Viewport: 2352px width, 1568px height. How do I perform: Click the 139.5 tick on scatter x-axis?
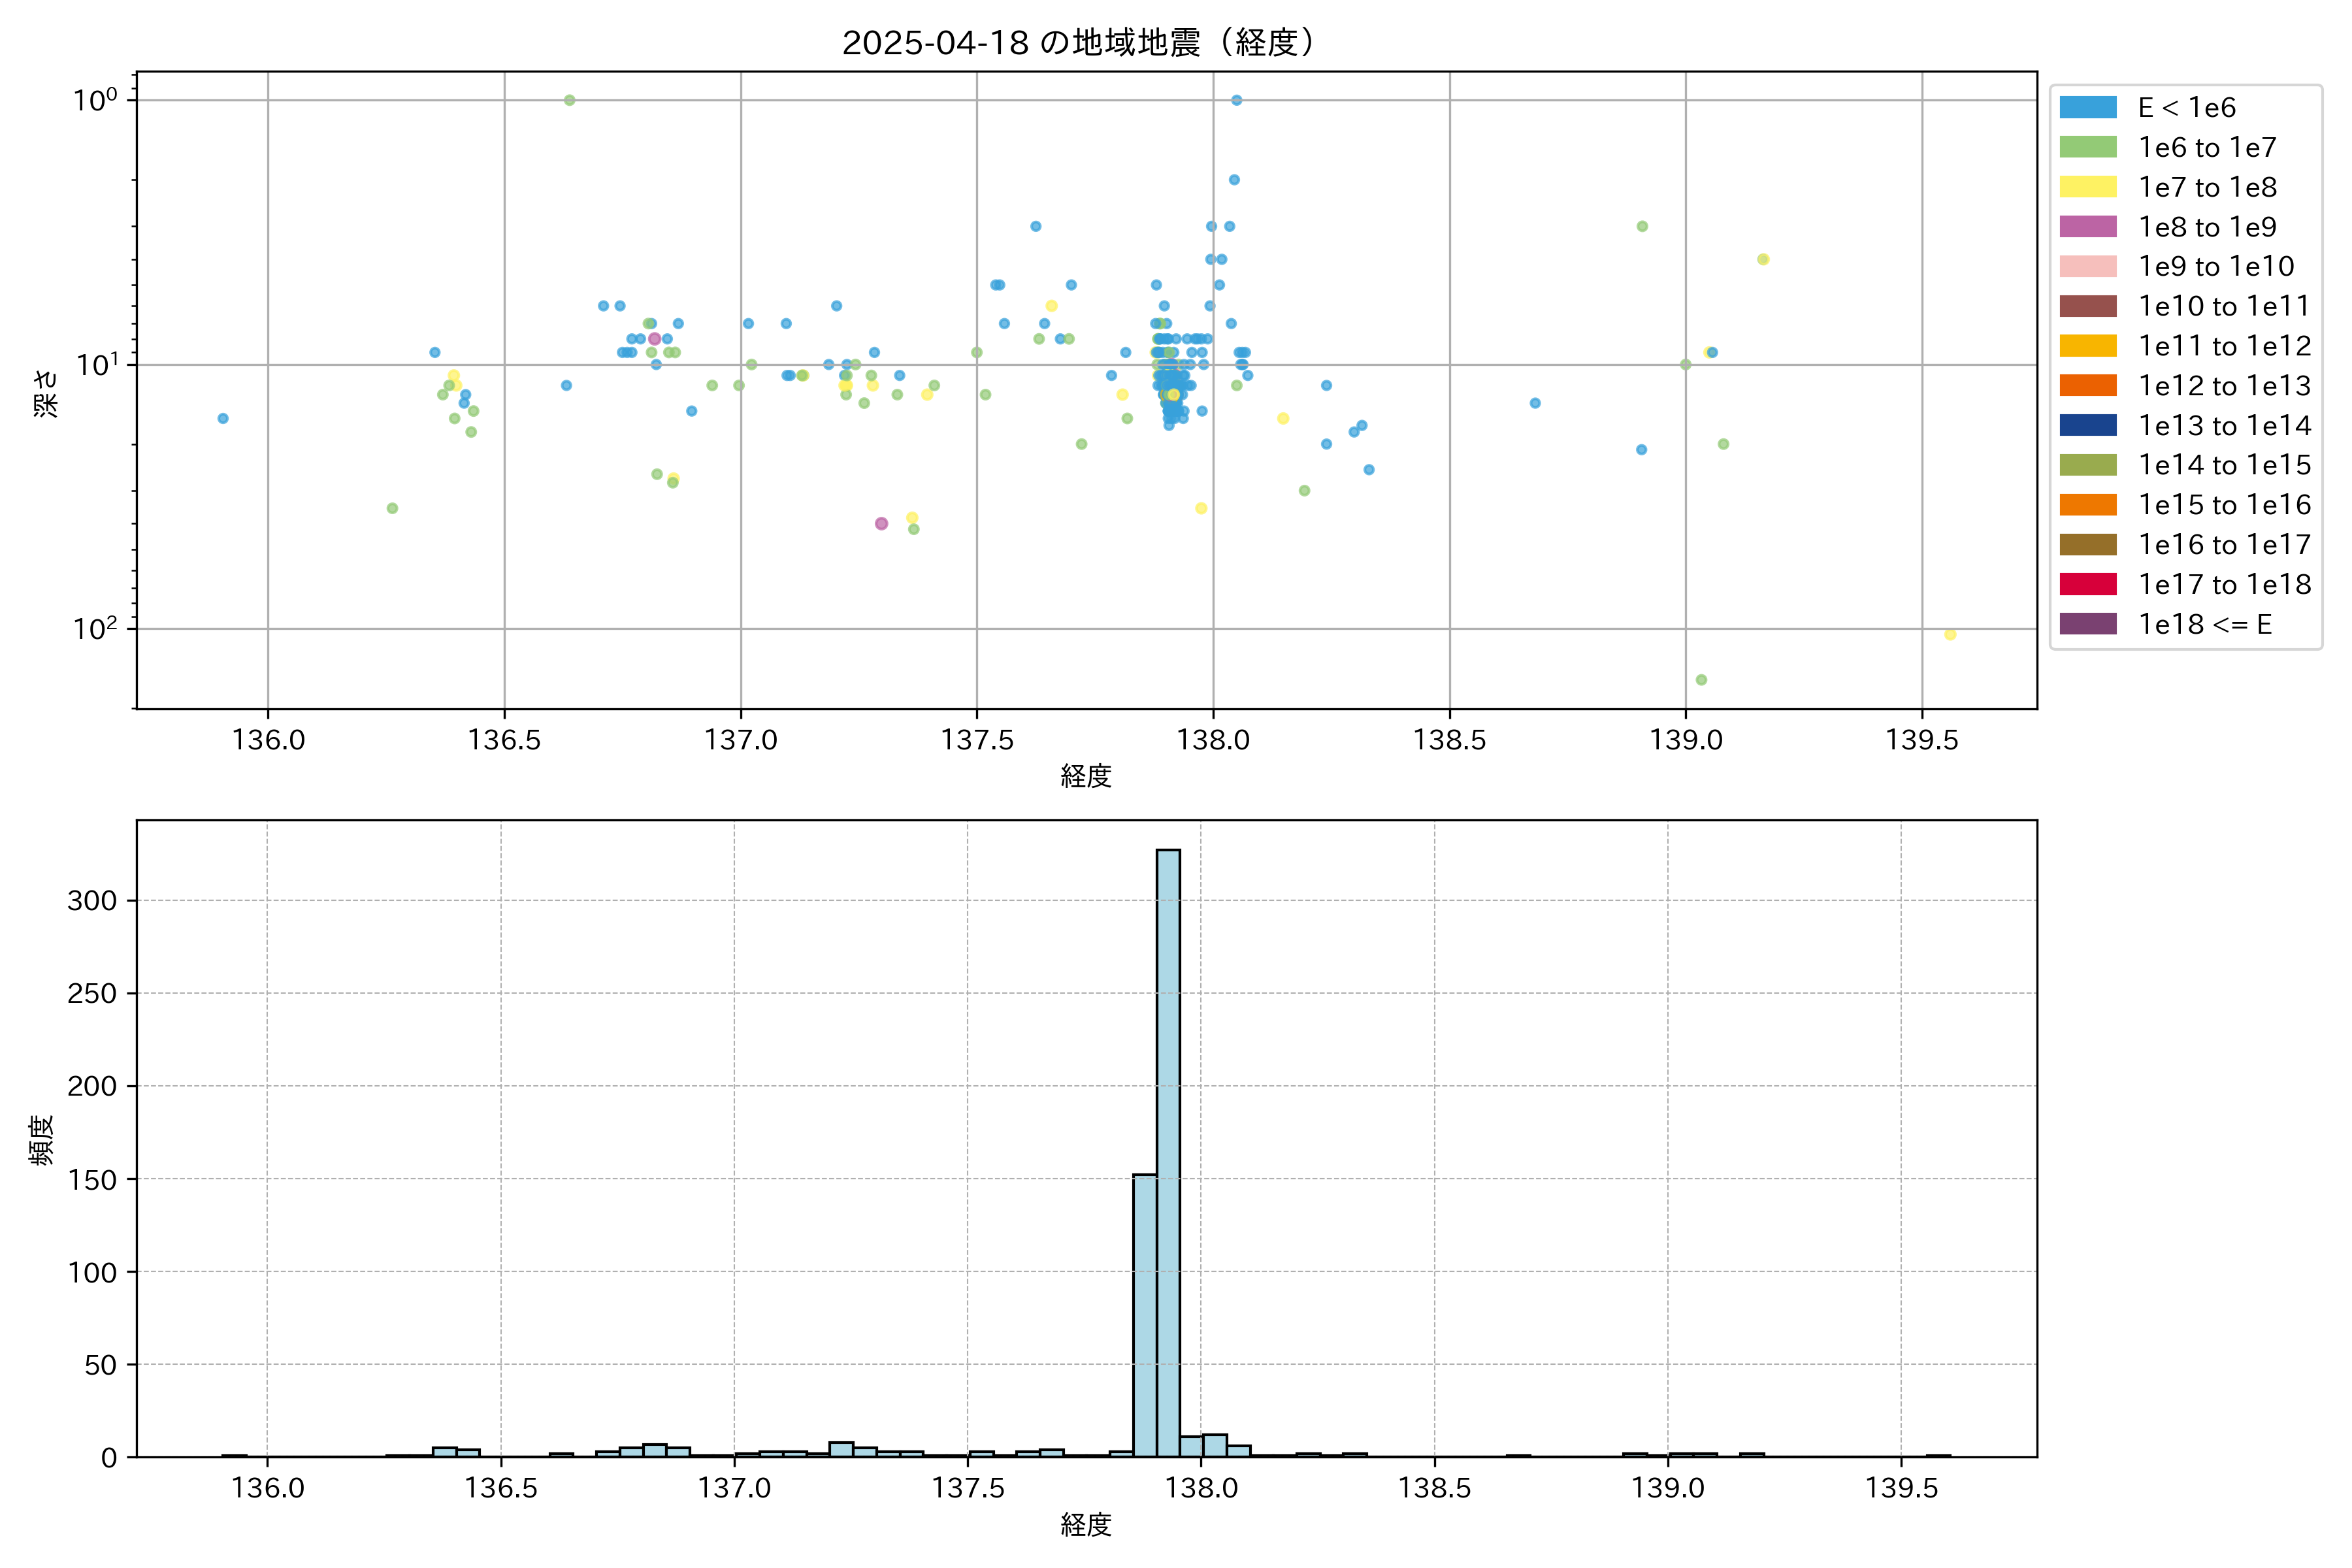(x=1921, y=740)
